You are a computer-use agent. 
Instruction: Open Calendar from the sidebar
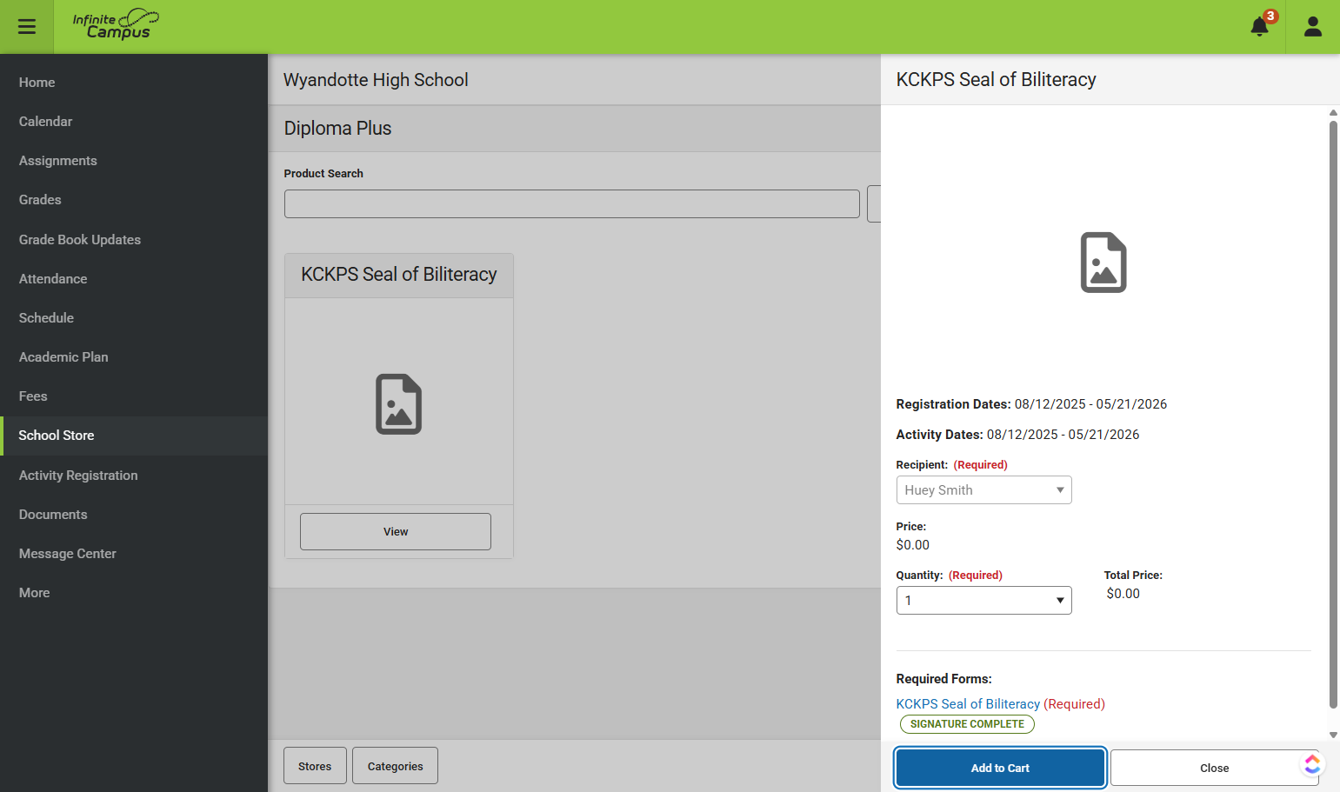[134, 122]
